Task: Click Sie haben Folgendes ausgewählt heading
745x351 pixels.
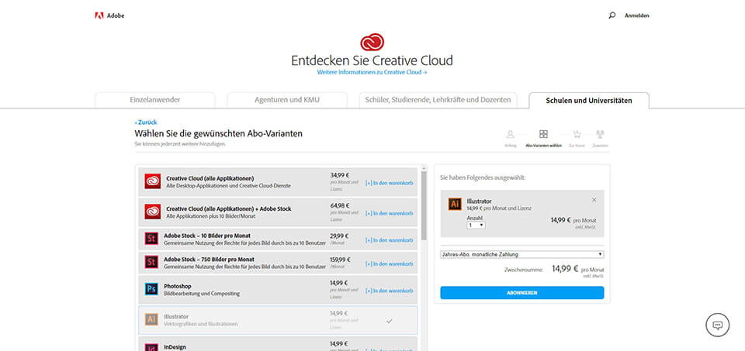Action: tap(483, 178)
